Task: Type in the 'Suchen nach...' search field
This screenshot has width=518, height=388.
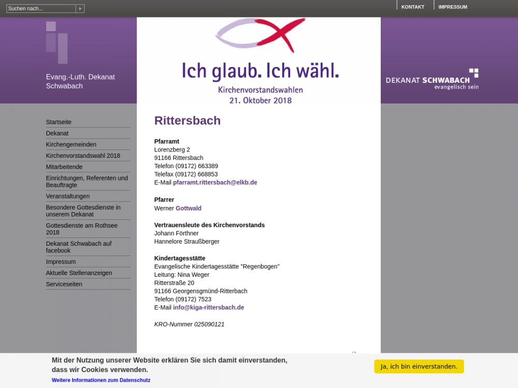Action: pos(41,9)
